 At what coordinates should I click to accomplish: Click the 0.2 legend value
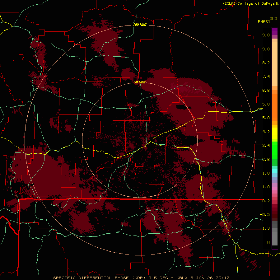(x=266, y=201)
